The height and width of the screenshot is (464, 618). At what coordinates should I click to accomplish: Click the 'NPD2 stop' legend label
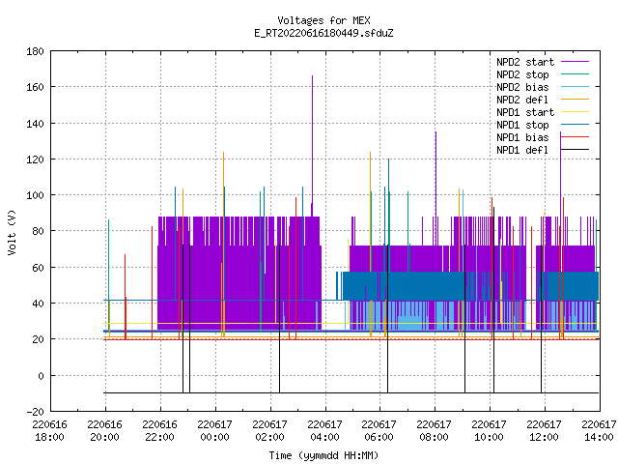click(522, 74)
